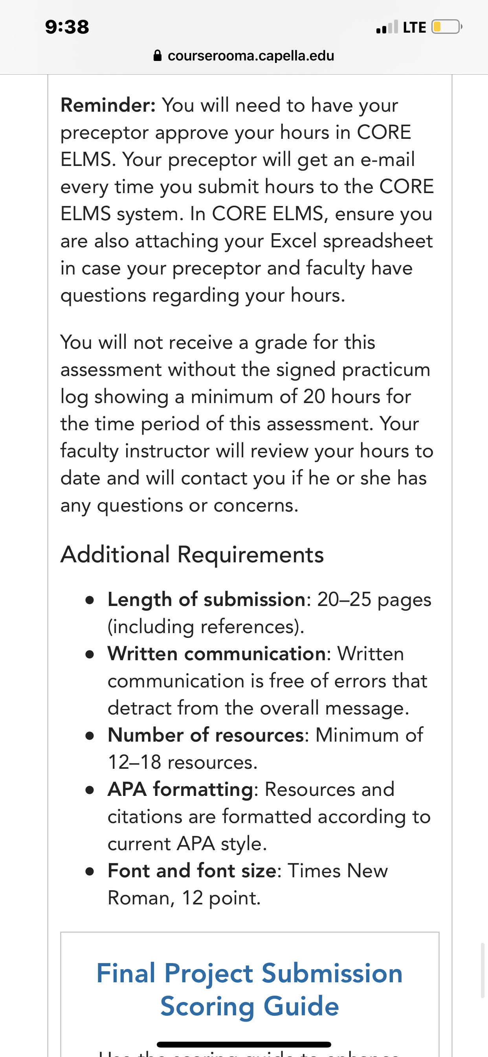Tap the LTE network indicator
This screenshot has width=488, height=1057.
414,27
